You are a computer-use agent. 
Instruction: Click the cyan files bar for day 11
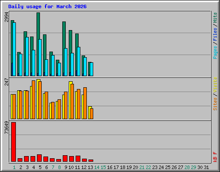pos(79,61)
